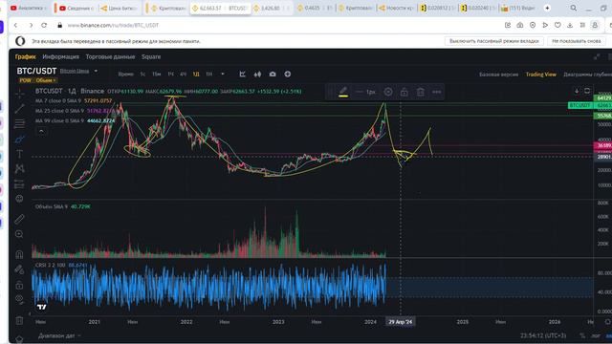612x344 pixels.
Task: Collapse the indicator legend chevron
Action: coord(41,131)
